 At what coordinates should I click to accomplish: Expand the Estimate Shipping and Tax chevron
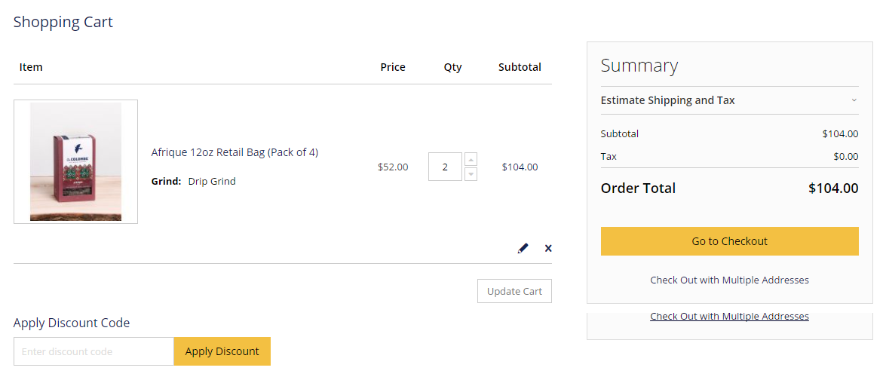click(854, 100)
